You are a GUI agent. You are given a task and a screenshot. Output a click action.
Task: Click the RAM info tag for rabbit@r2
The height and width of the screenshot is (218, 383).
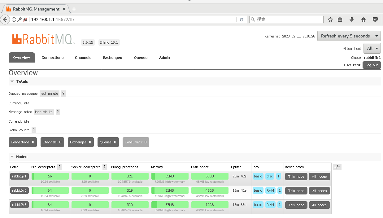[270, 190]
